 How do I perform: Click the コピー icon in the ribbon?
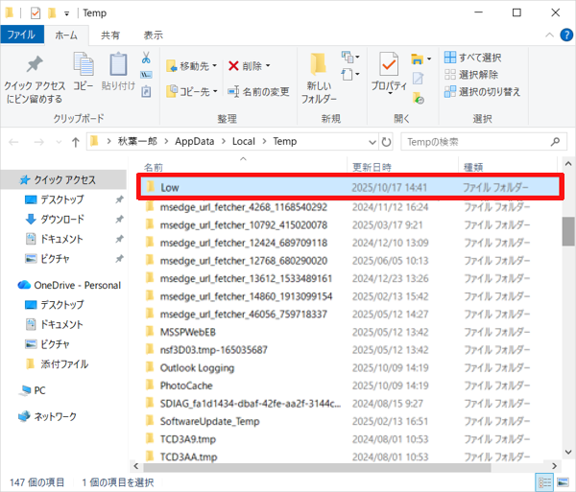click(84, 66)
